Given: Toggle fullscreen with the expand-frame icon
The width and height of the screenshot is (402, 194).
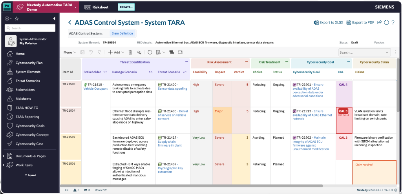Looking at the screenshot, I should point(180,52).
